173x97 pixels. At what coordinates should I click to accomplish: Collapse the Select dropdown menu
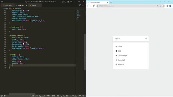[x=131, y=39]
